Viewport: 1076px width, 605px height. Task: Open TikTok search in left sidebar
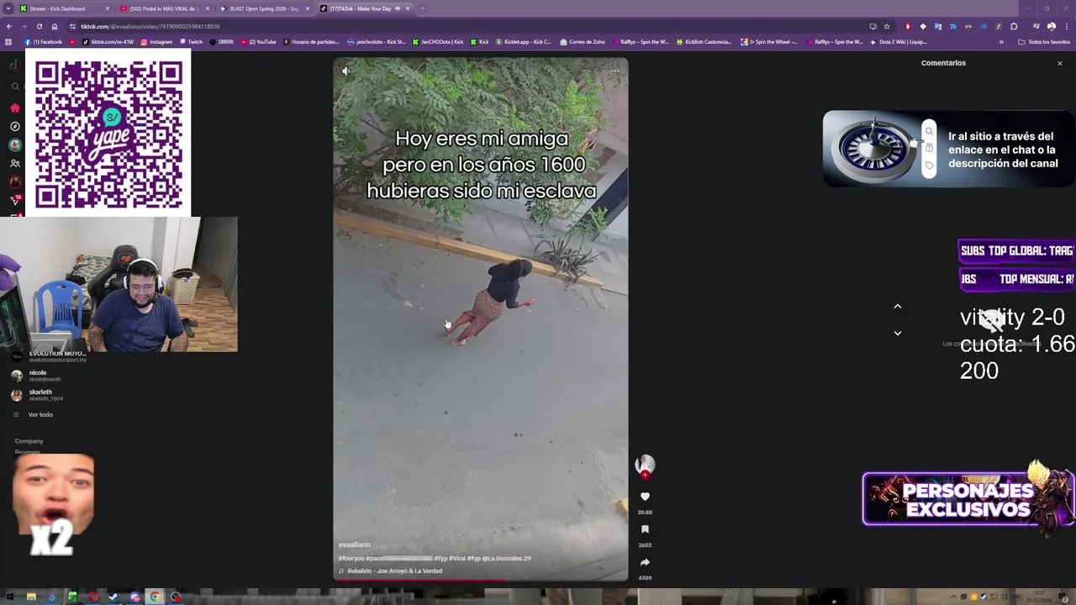(x=15, y=86)
